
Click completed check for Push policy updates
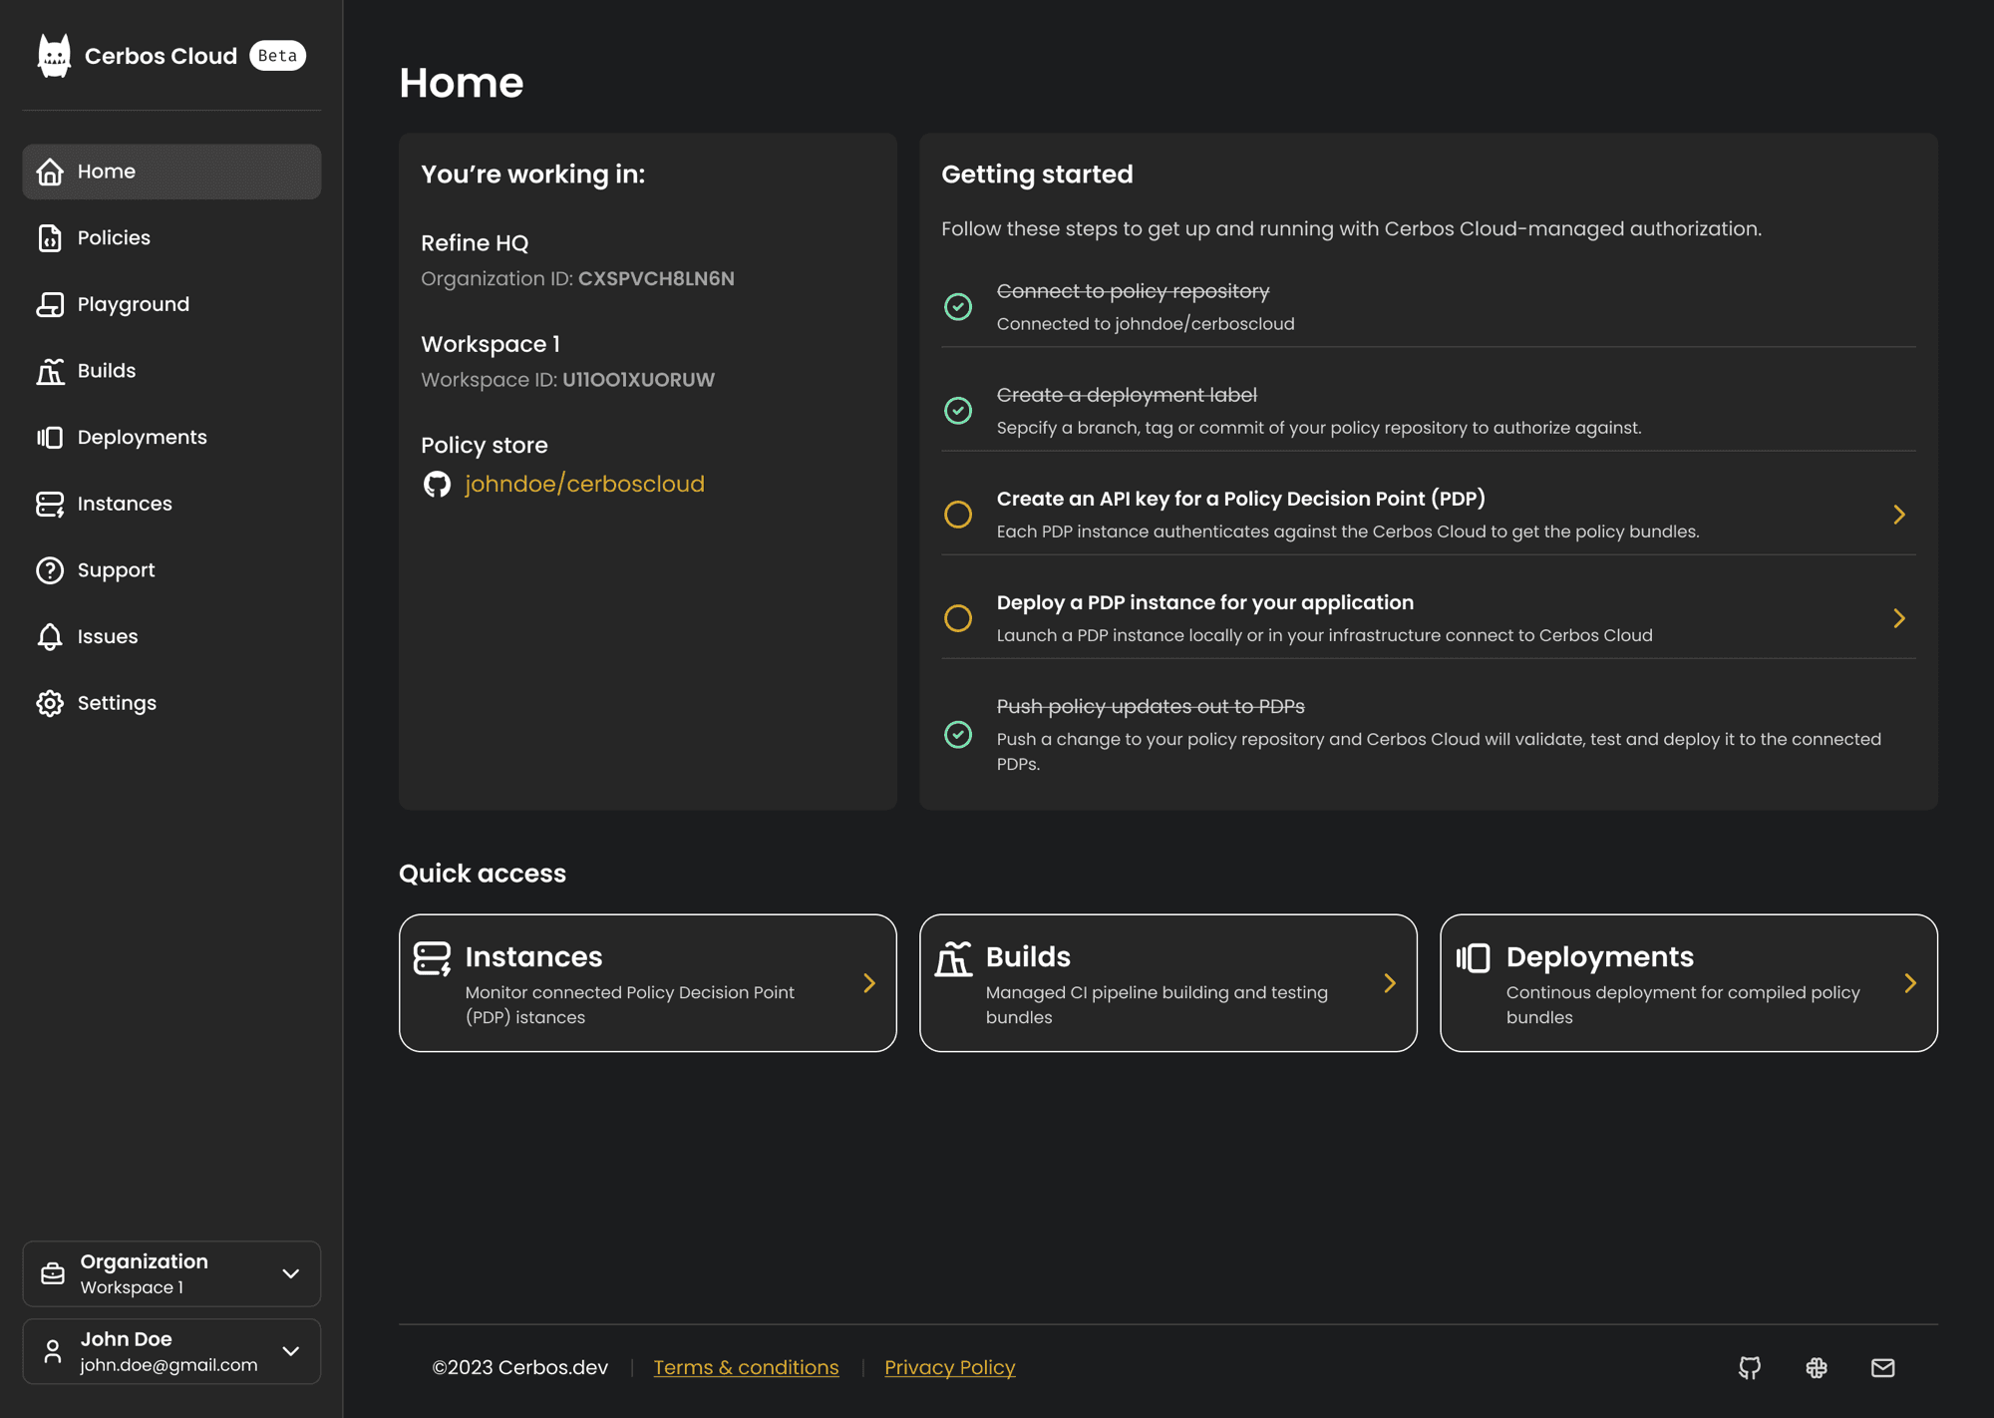coord(958,734)
